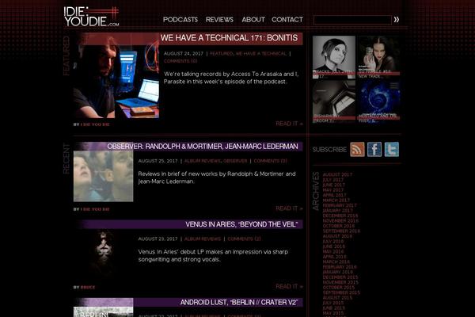
Task: Open the Venus In Aries album cover thumbnail
Action: [x=103, y=250]
